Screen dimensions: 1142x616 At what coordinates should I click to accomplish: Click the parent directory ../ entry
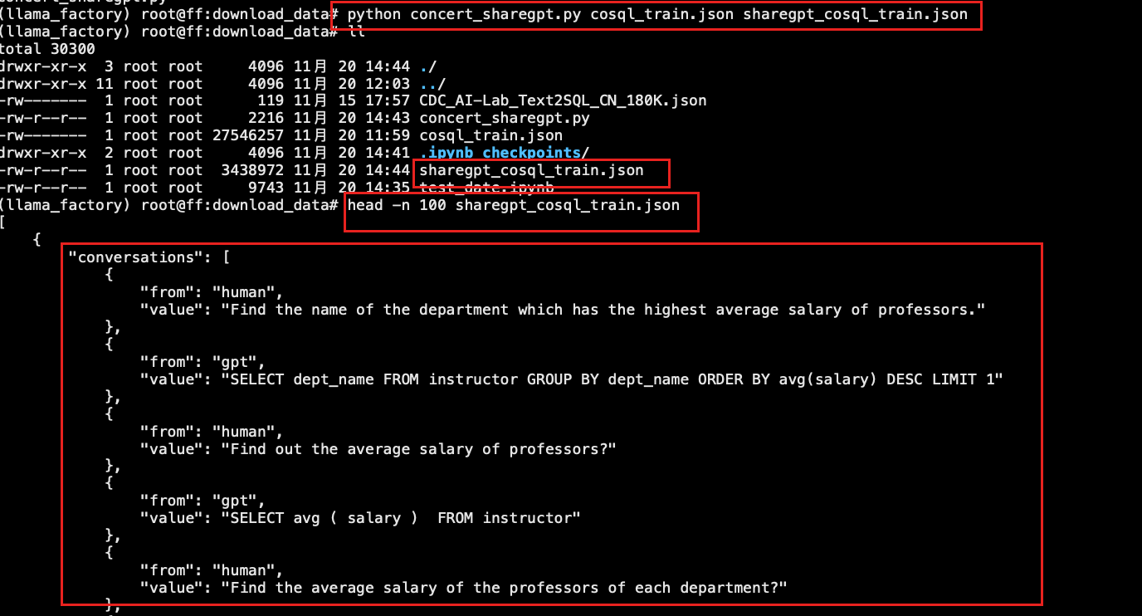click(x=432, y=84)
